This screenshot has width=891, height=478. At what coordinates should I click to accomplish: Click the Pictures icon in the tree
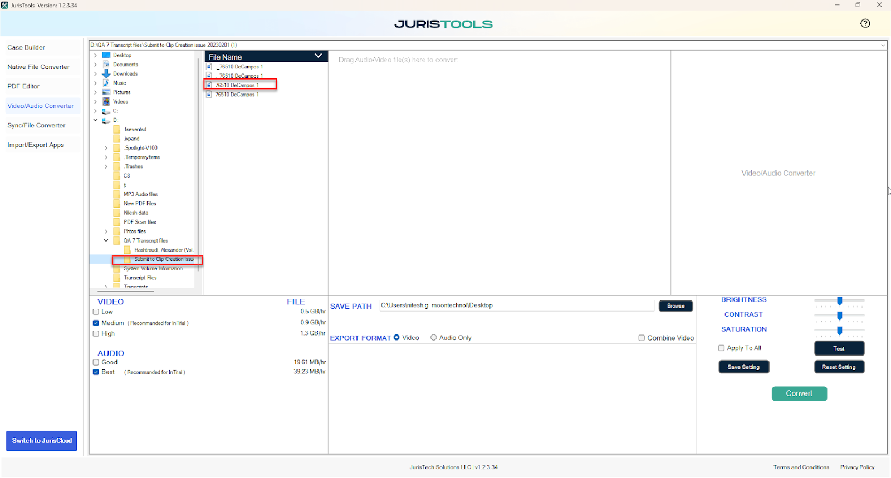point(106,92)
